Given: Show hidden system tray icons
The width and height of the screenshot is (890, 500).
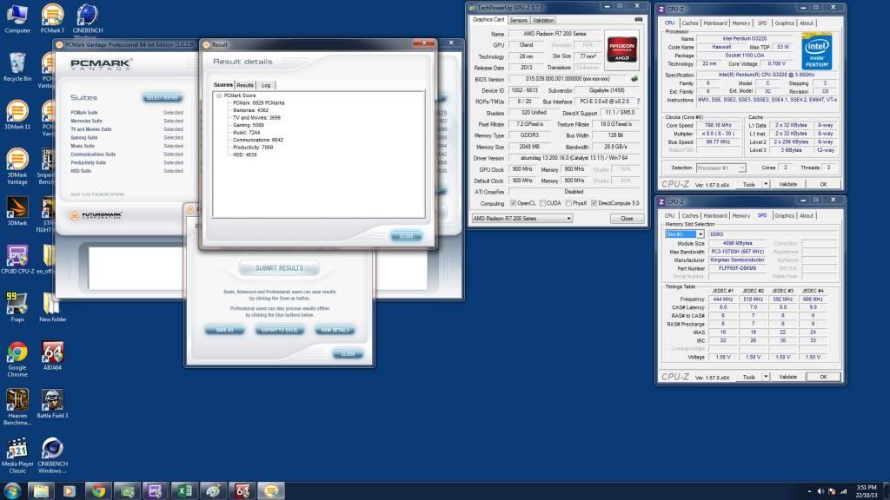Looking at the screenshot, I should (809, 491).
